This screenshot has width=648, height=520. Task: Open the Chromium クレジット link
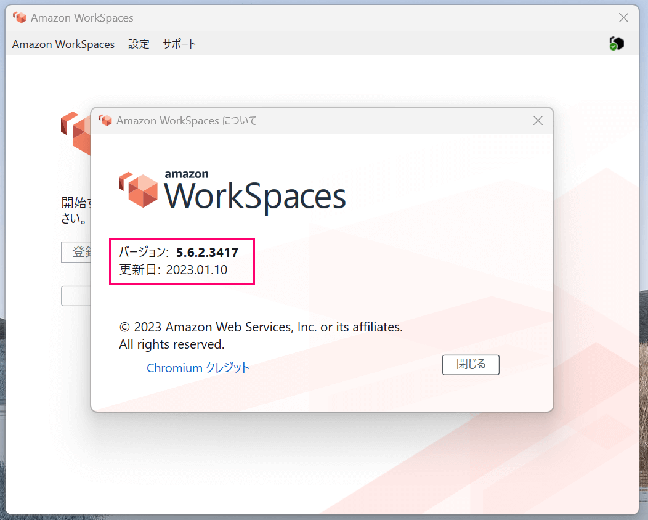pyautogui.click(x=198, y=367)
